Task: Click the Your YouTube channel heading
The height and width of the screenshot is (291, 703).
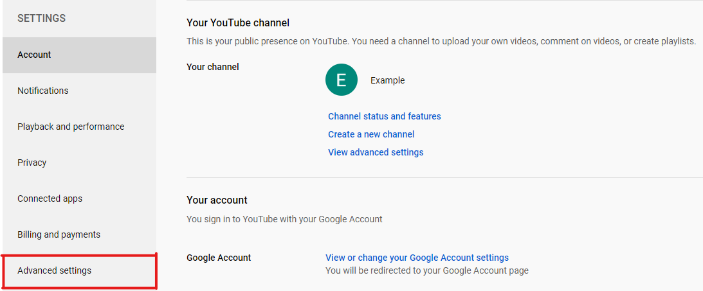Action: (x=238, y=22)
